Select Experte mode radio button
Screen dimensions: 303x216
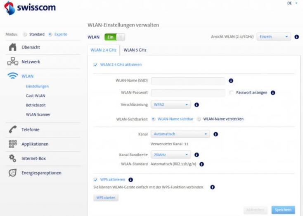pyautogui.click(x=50, y=34)
